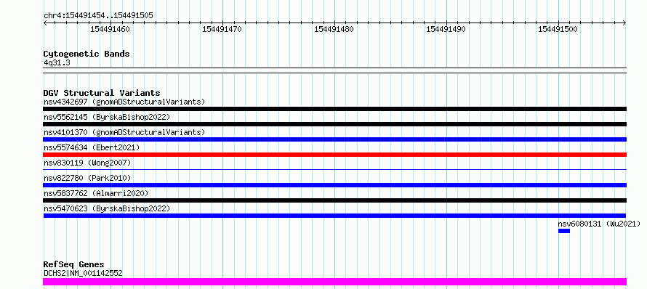Open variant nsv4342697 (gnomADStructuralVariants) label

click(124, 102)
